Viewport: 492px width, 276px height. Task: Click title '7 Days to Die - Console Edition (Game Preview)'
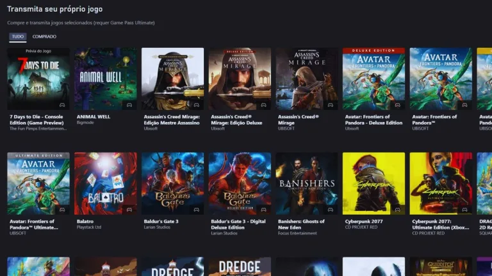point(37,119)
